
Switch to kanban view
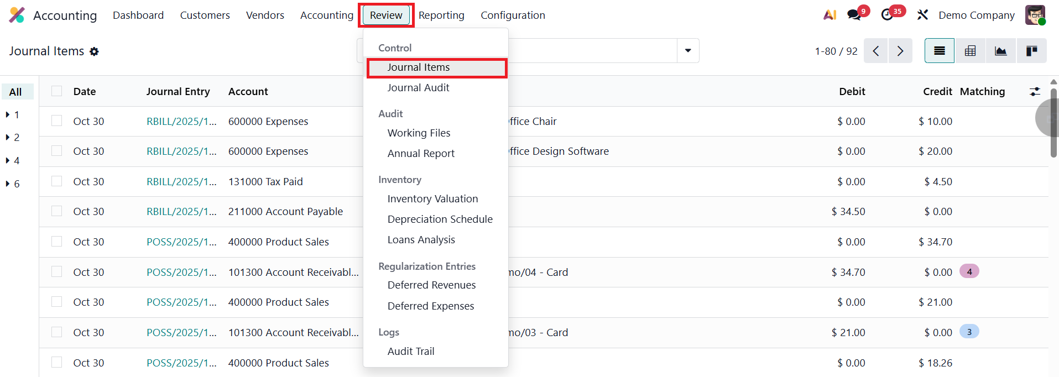[1031, 51]
